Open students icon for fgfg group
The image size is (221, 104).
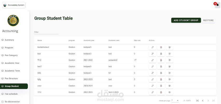click(170, 79)
